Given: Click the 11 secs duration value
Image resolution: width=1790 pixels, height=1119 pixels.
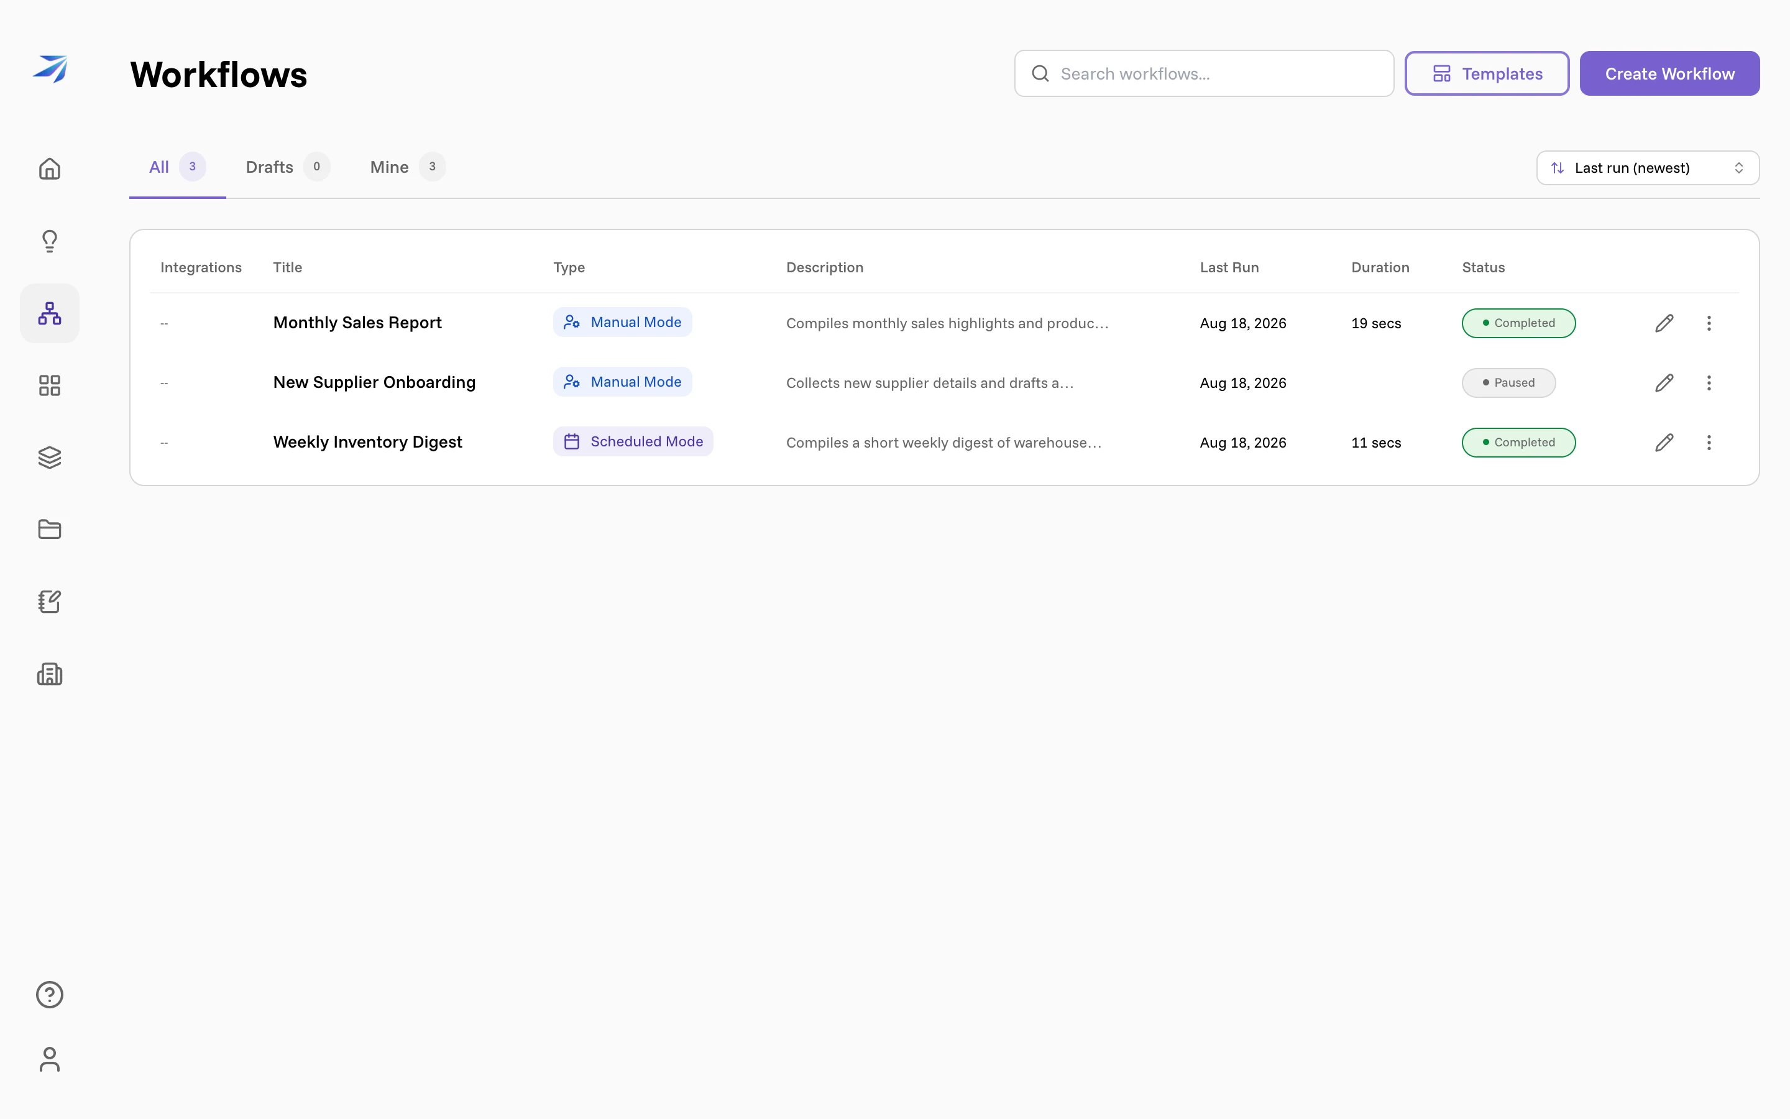Looking at the screenshot, I should click(1376, 443).
